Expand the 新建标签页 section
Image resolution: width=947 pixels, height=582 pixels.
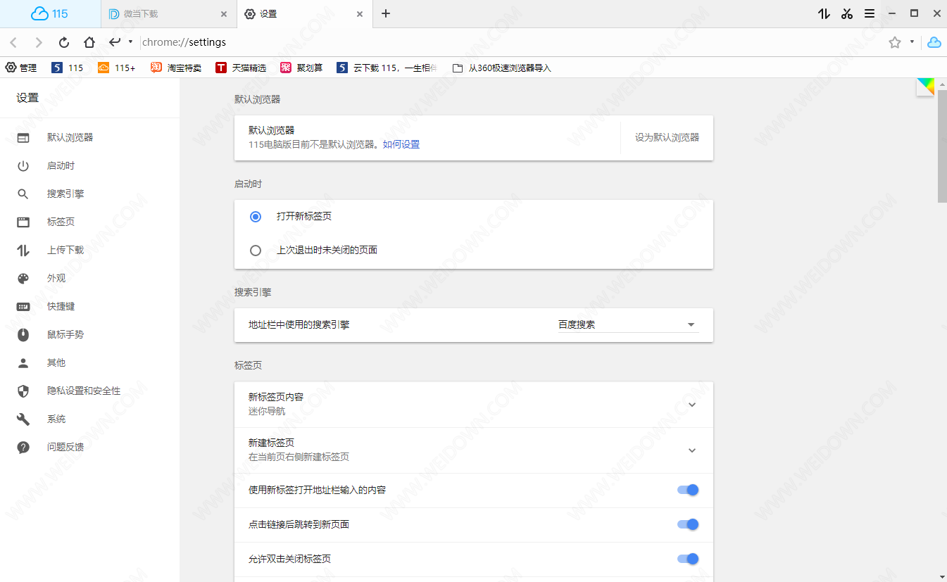[692, 450]
